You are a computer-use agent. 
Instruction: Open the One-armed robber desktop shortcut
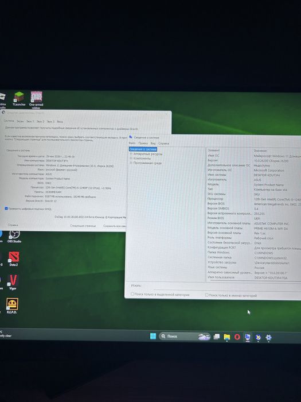click(36, 100)
